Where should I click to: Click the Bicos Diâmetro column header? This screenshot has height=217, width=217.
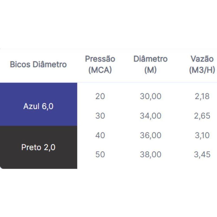click(x=38, y=65)
